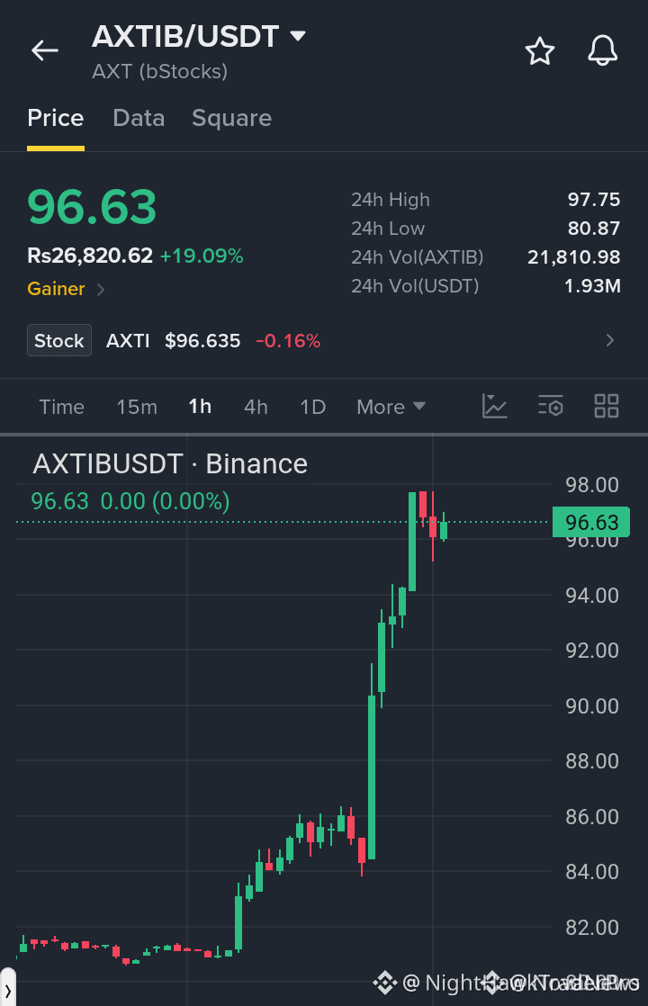Tap the AXTI stock price $96.635

(x=202, y=341)
